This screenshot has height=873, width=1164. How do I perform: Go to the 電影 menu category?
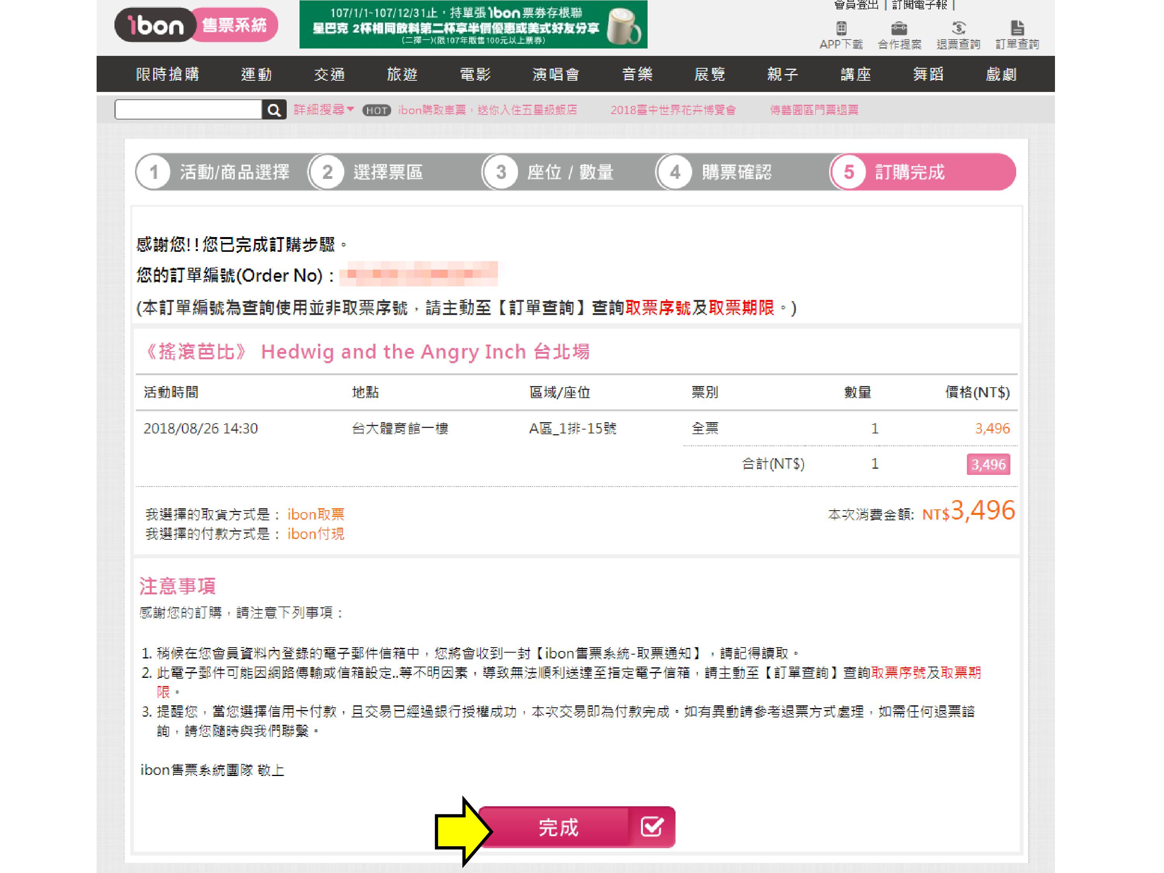475,74
